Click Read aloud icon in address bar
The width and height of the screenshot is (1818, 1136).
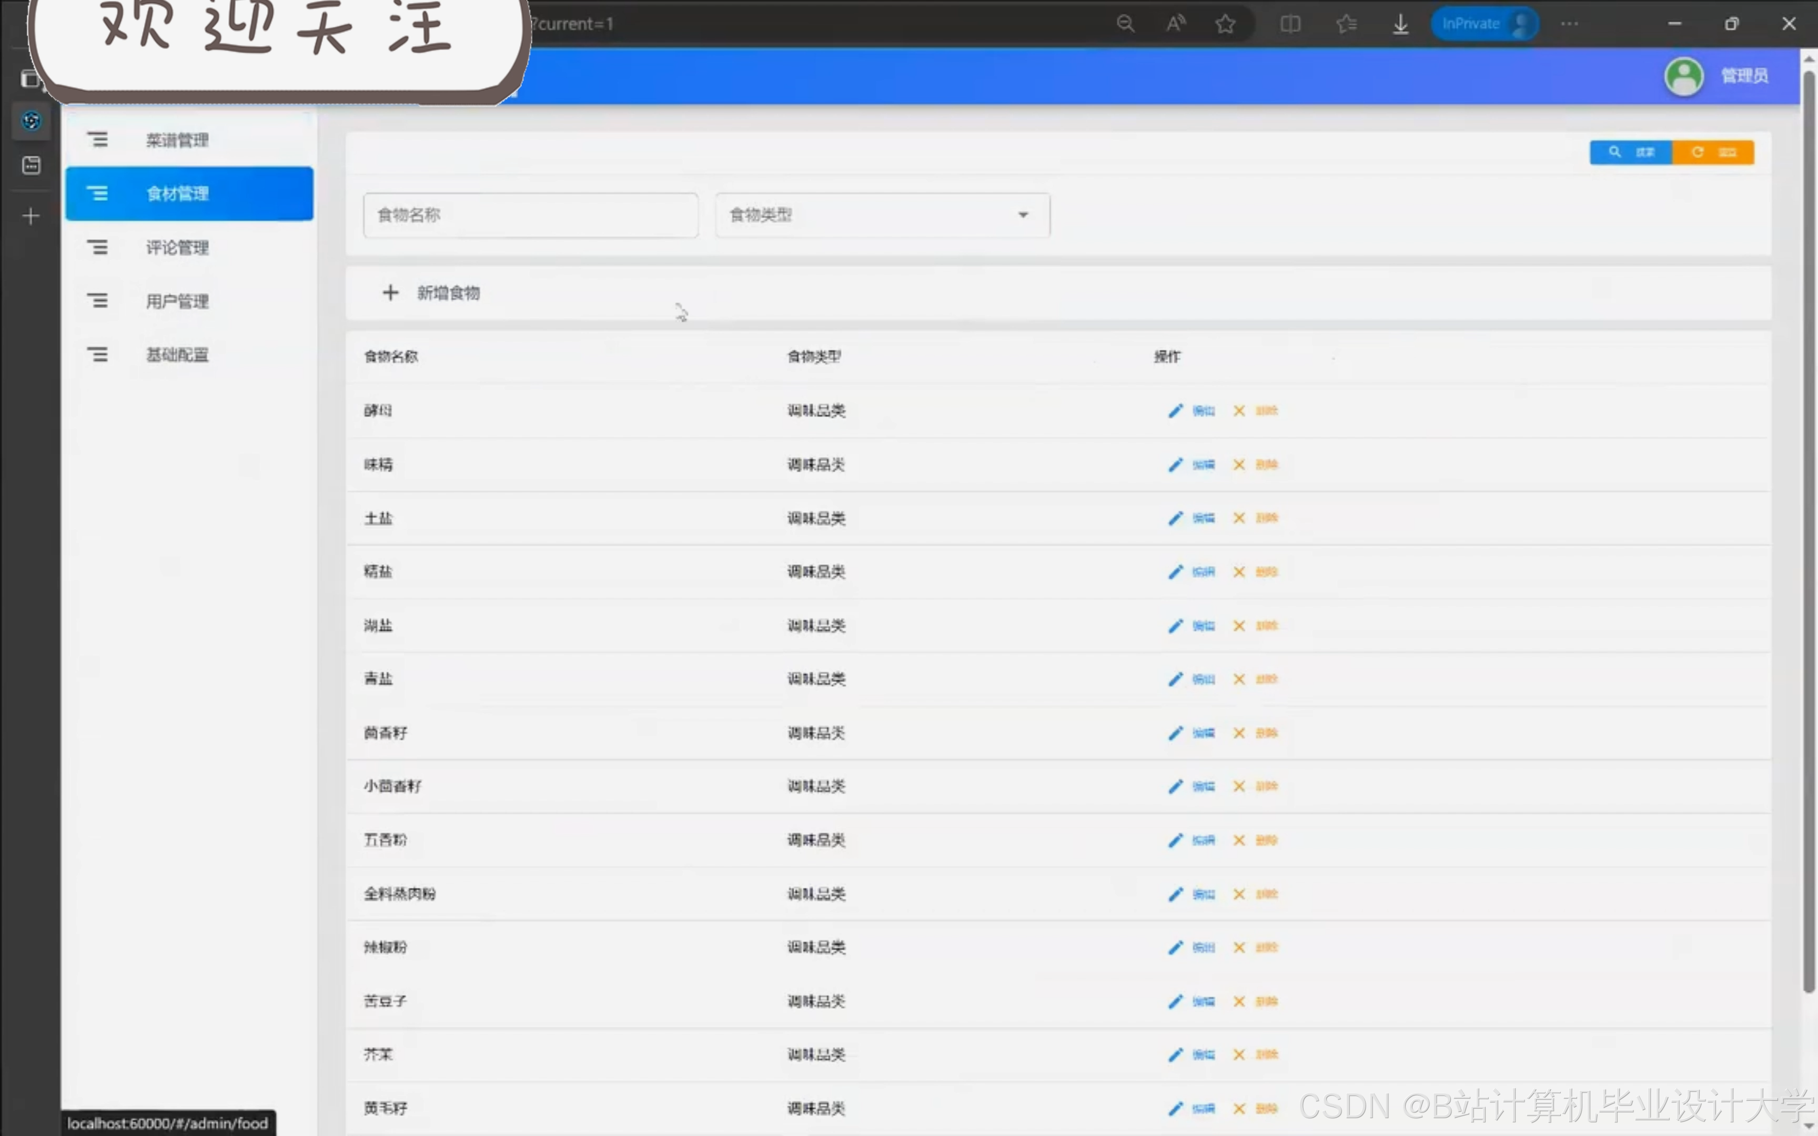click(x=1176, y=24)
